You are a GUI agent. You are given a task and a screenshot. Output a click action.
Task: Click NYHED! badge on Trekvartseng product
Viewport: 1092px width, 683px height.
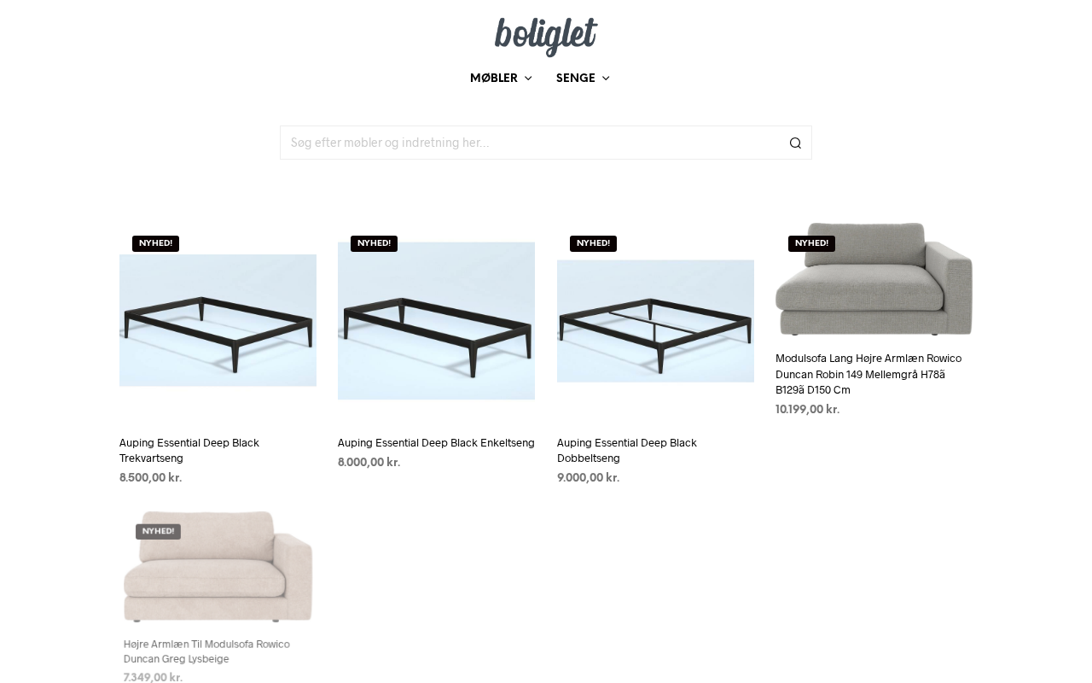click(155, 243)
